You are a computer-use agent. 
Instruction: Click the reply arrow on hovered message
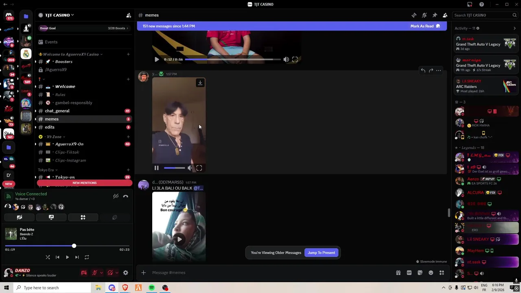423,70
